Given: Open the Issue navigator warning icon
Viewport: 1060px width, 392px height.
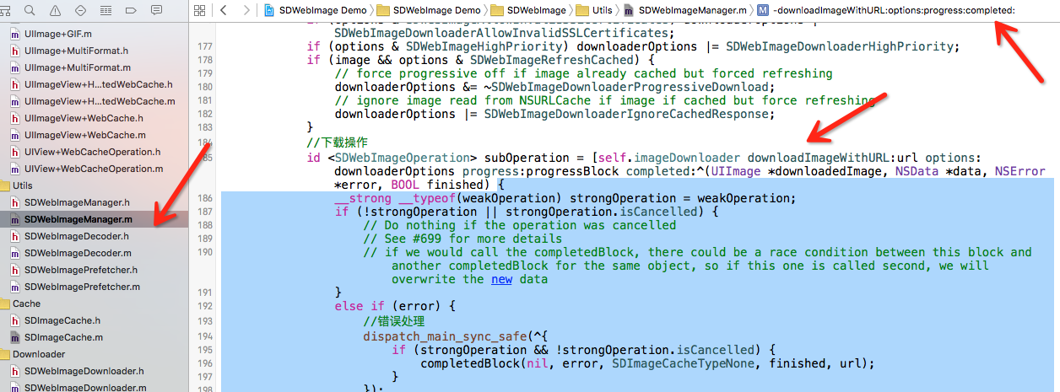Looking at the screenshot, I should (x=55, y=10).
